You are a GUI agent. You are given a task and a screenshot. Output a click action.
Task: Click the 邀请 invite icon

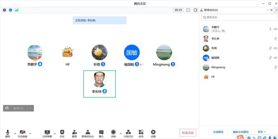74,132
